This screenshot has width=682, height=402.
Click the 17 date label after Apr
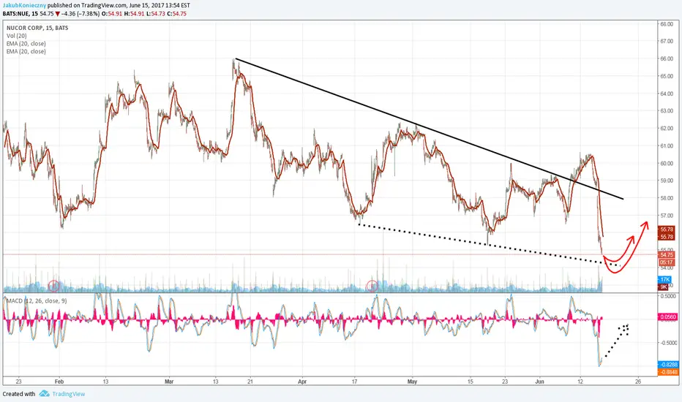pos(354,382)
